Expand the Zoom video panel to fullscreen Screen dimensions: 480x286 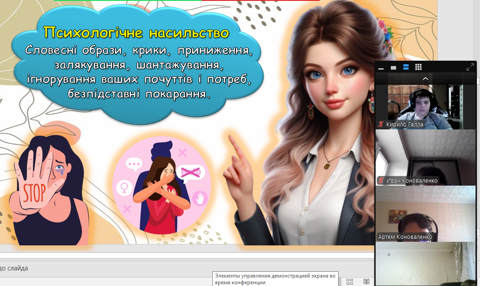pos(470,67)
